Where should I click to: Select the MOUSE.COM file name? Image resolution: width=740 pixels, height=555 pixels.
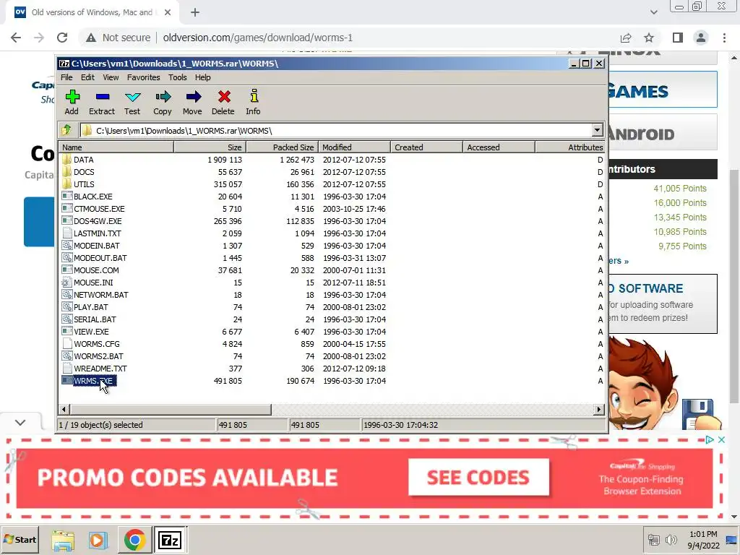pos(96,270)
